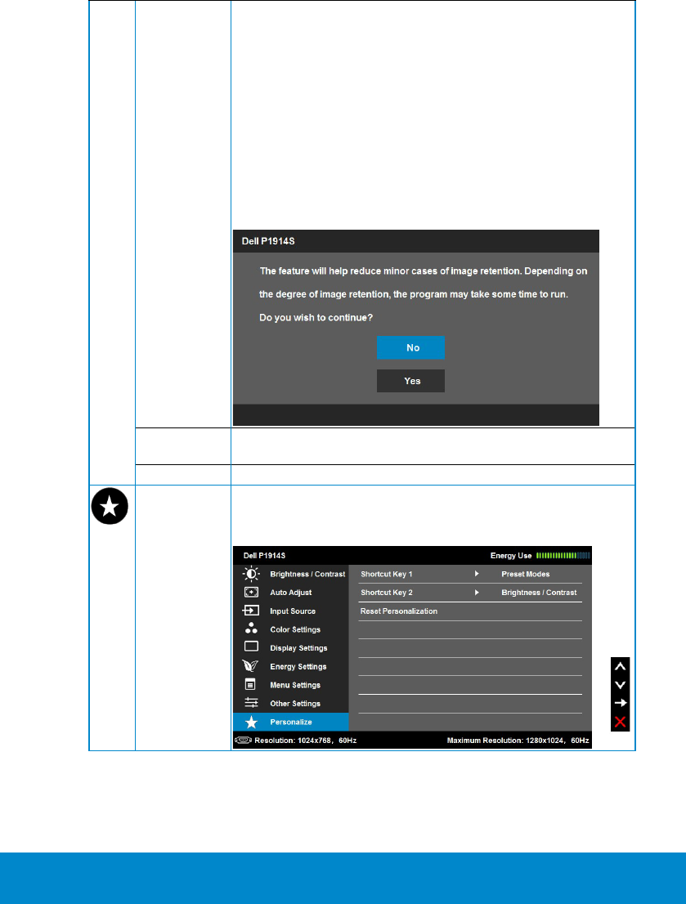This screenshot has width=686, height=904.
Task: Select the Input Source menu item
Action: click(293, 611)
